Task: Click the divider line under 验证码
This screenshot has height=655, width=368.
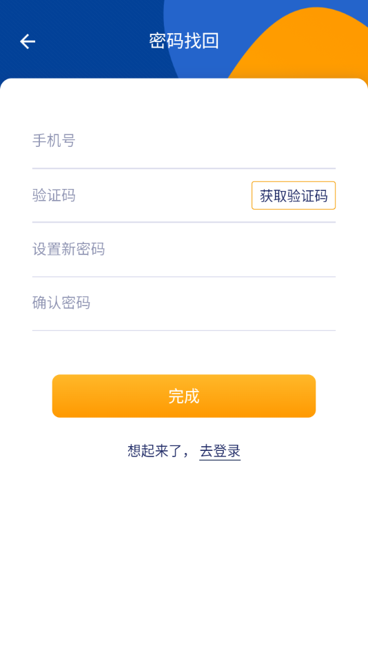Action: [184, 222]
